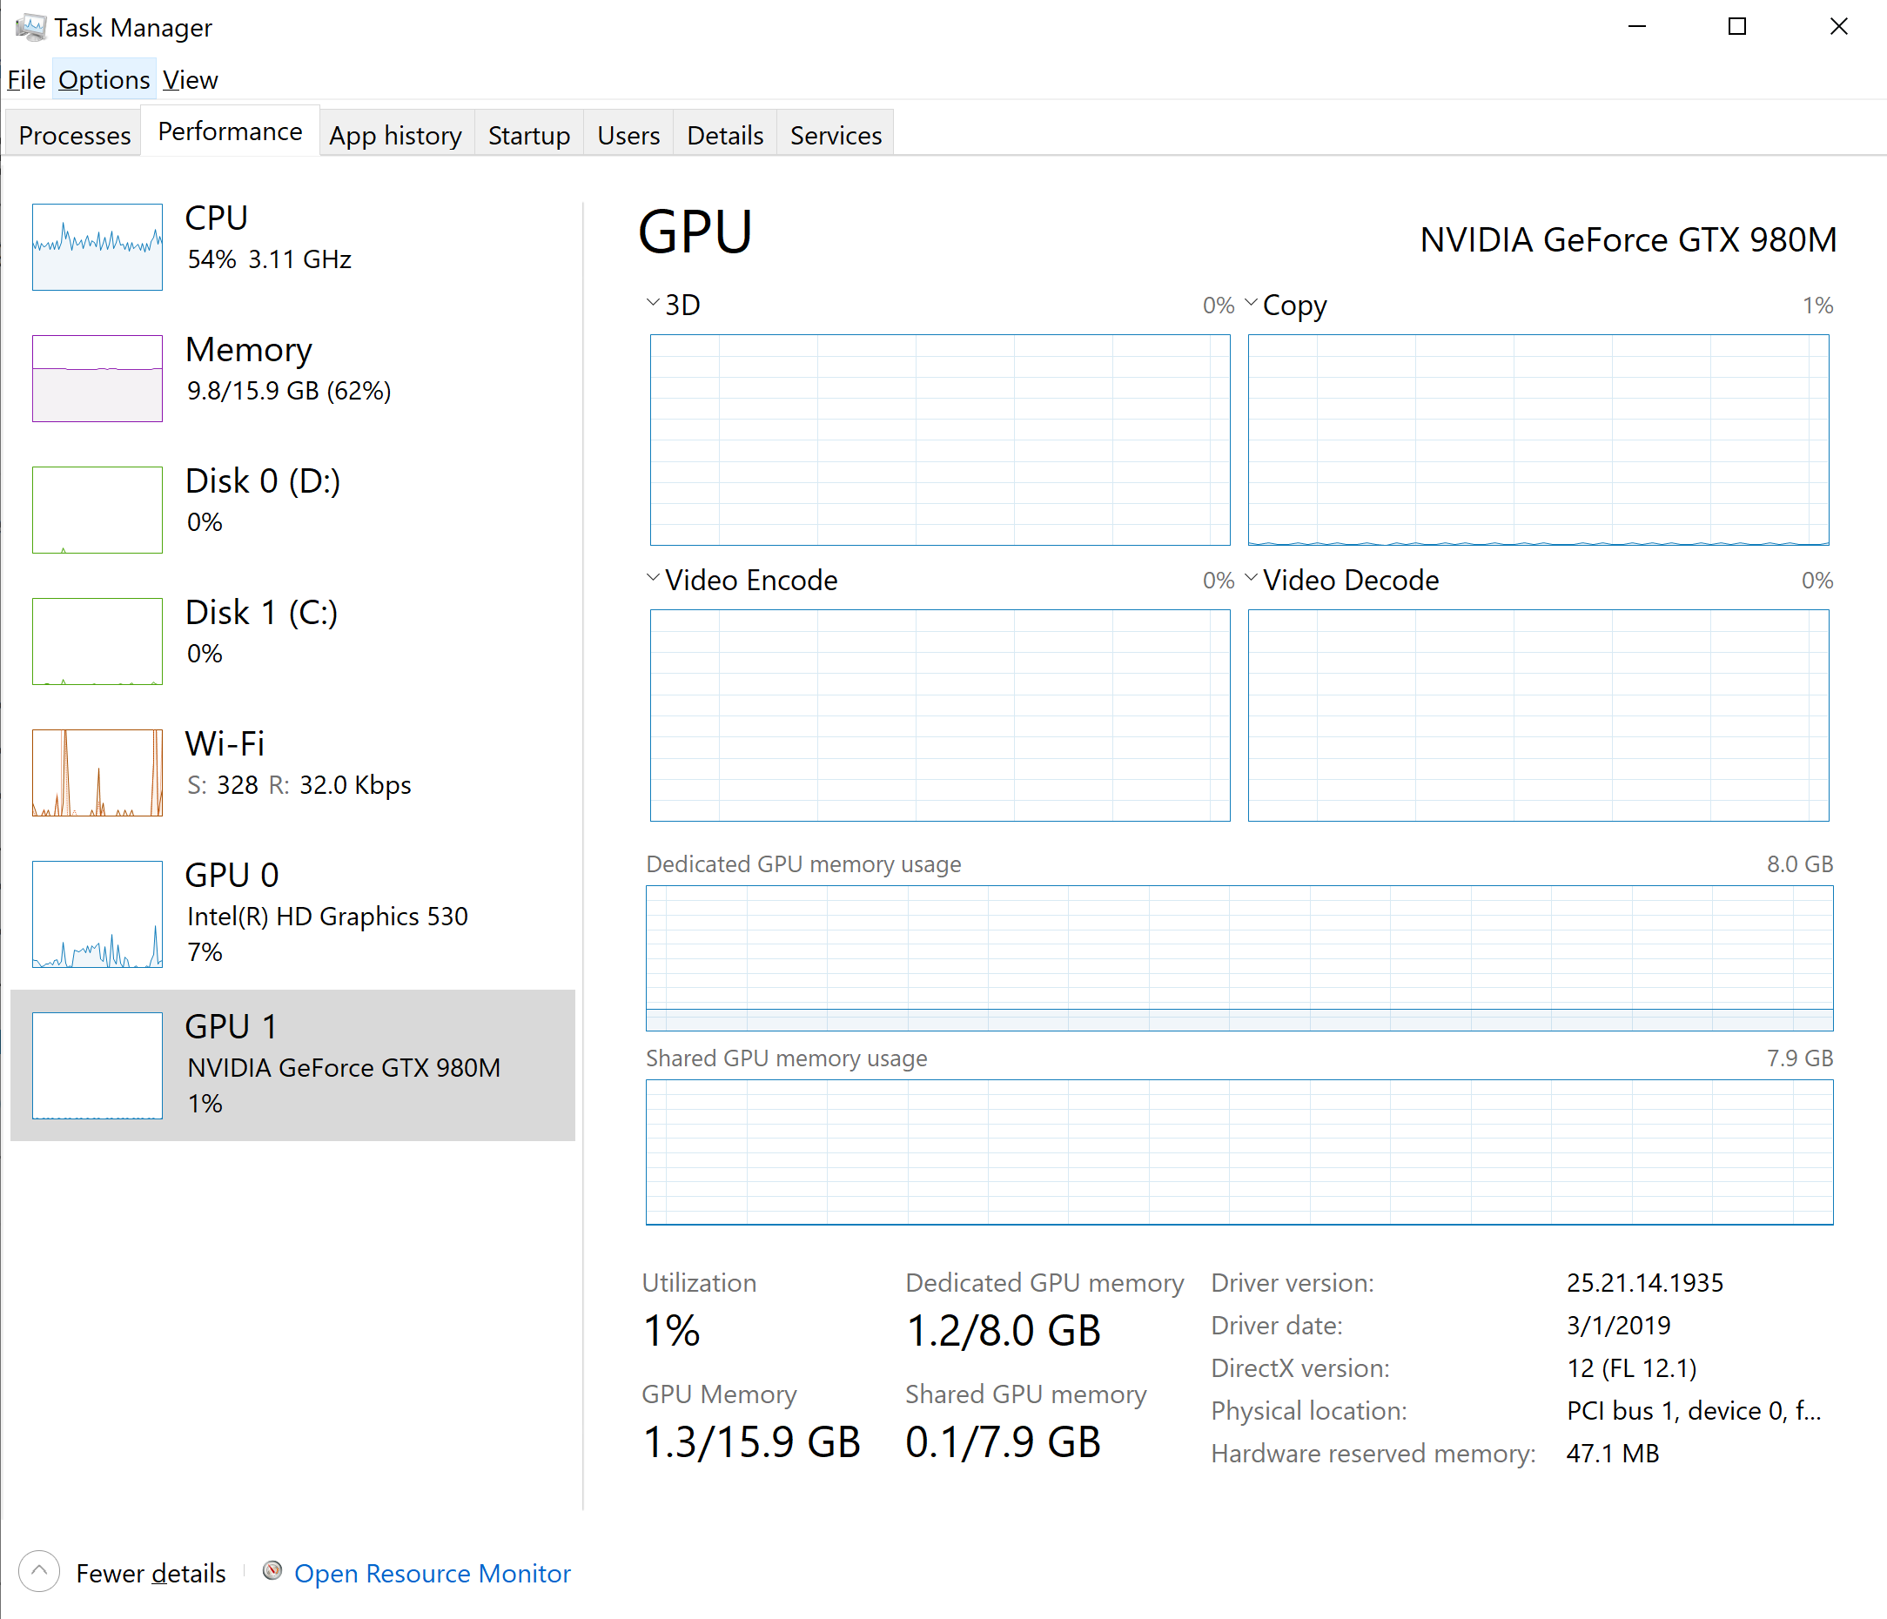The image size is (1887, 1619).
Task: Switch to the Processes tab
Action: tap(75, 135)
